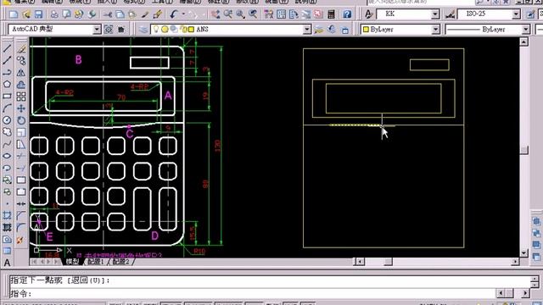The image size is (543, 305).
Task: Click the Offset modify tool
Action: click(21, 85)
